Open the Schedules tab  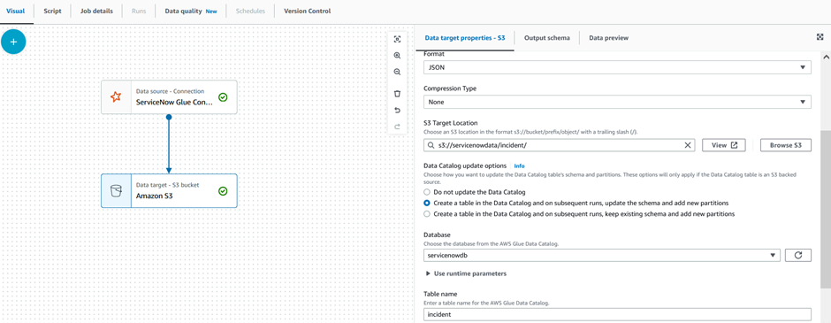click(x=250, y=12)
